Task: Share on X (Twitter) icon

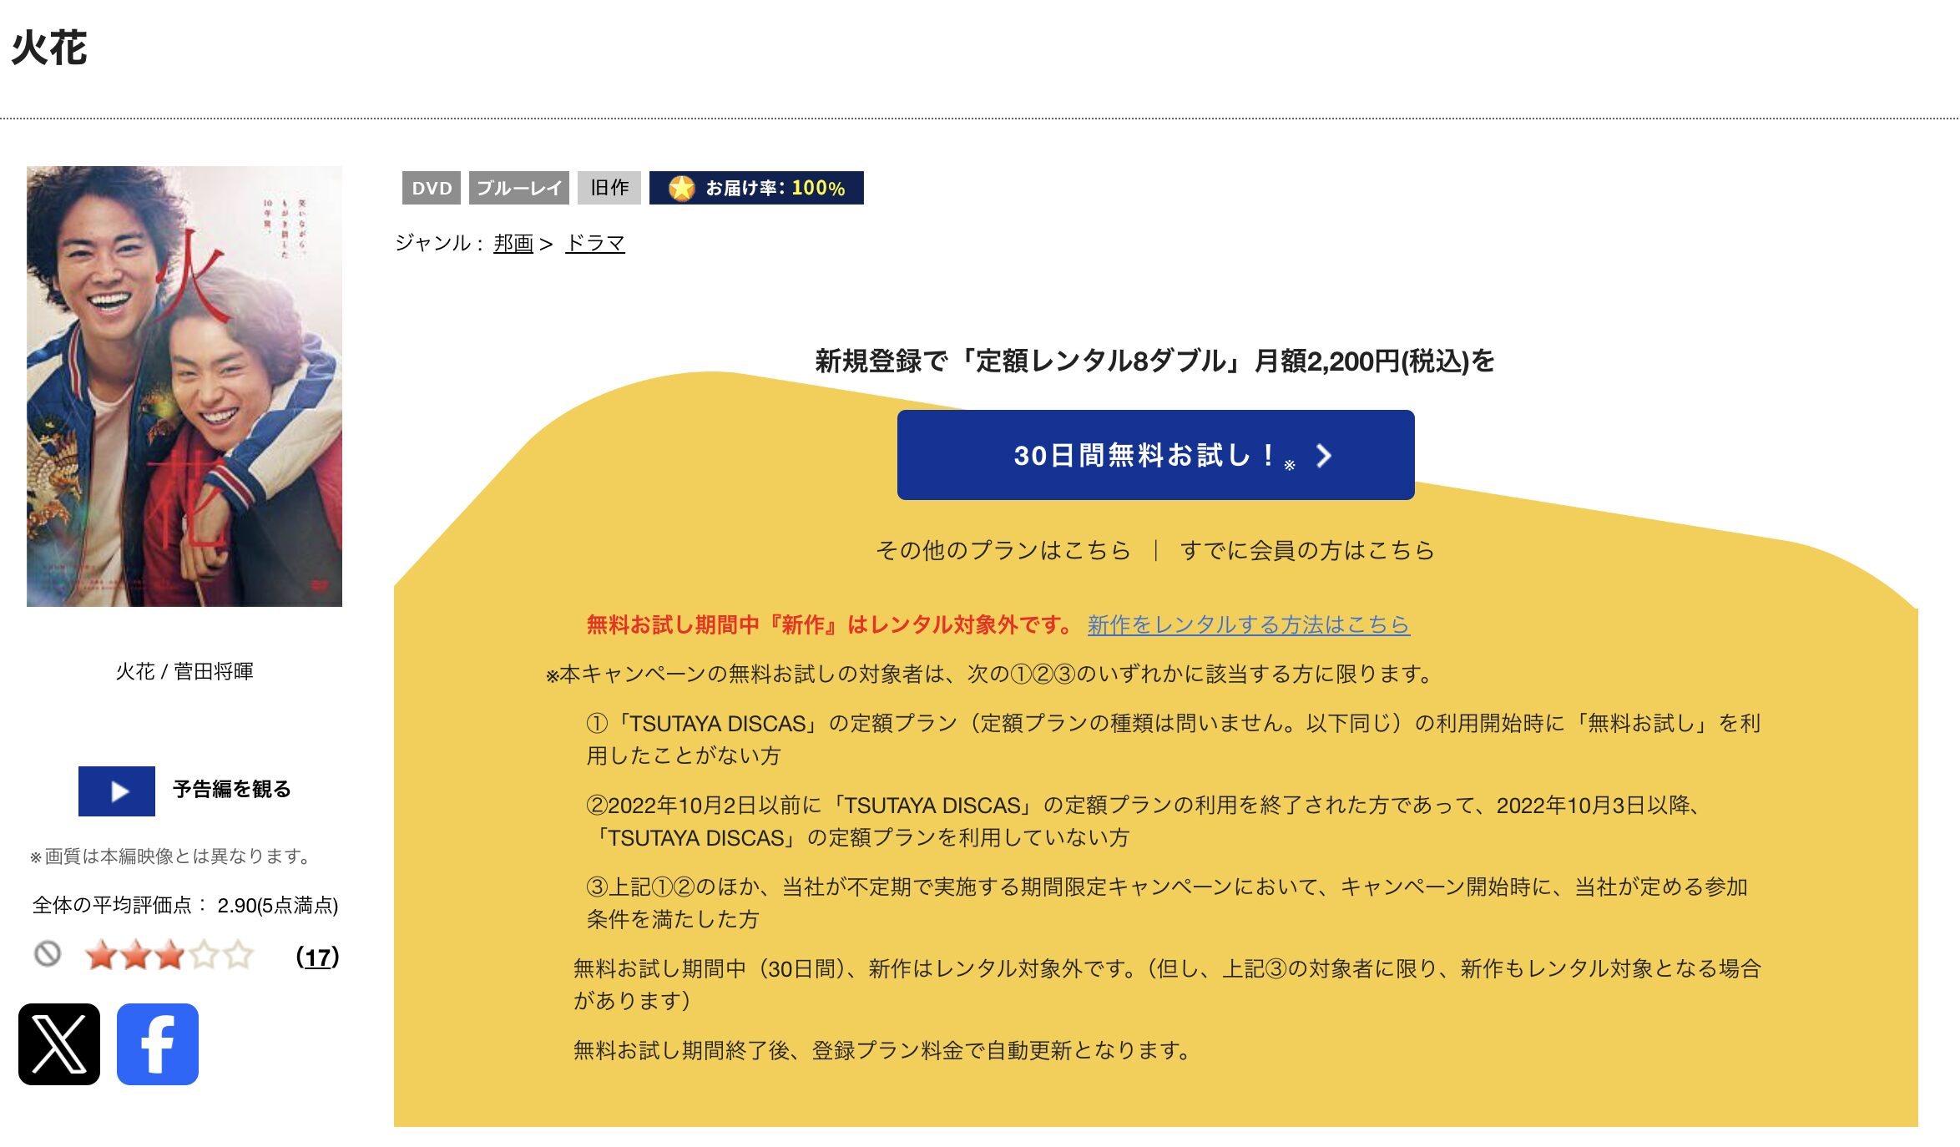Action: (x=59, y=1043)
